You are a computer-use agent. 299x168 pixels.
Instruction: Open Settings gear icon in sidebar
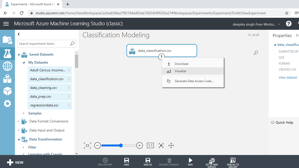8,104
